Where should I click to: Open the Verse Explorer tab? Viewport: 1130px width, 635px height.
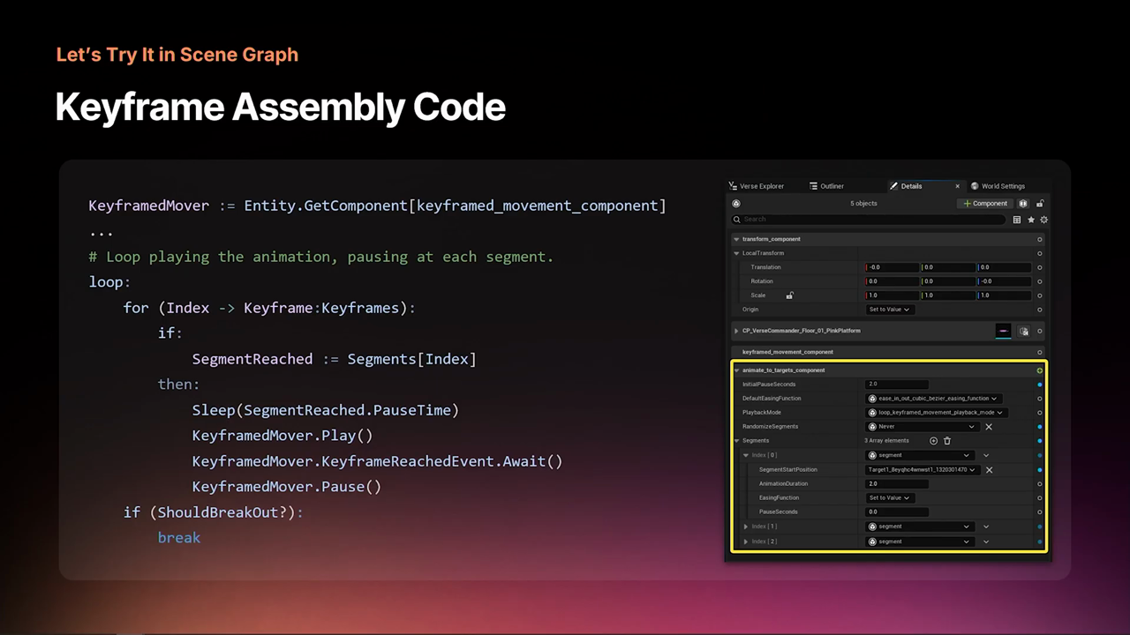coord(757,186)
